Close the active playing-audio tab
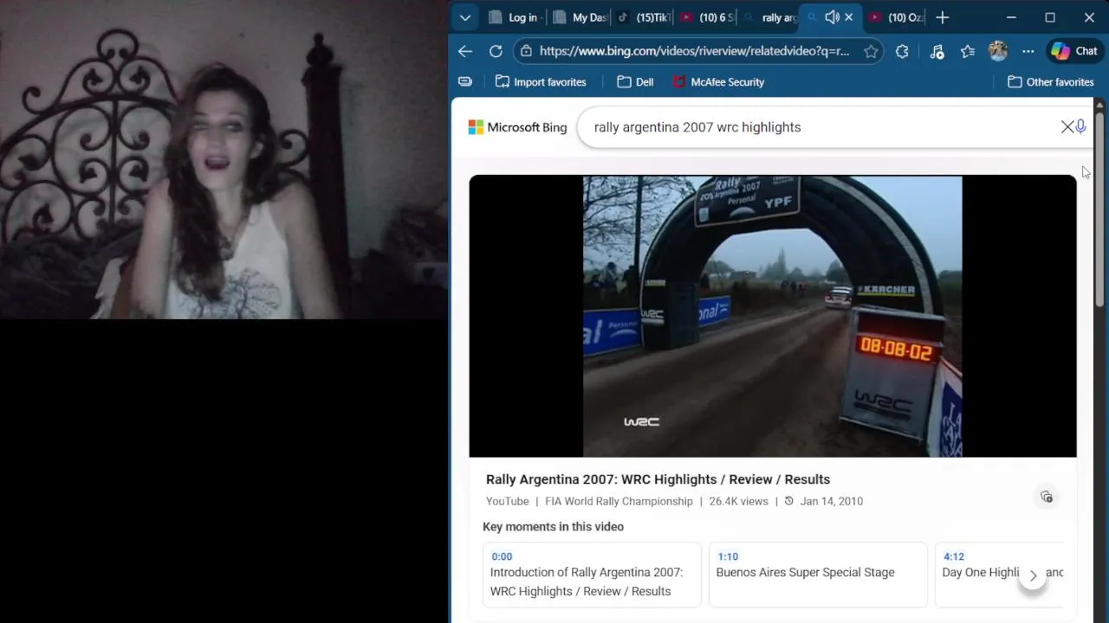This screenshot has width=1109, height=623. tap(849, 17)
